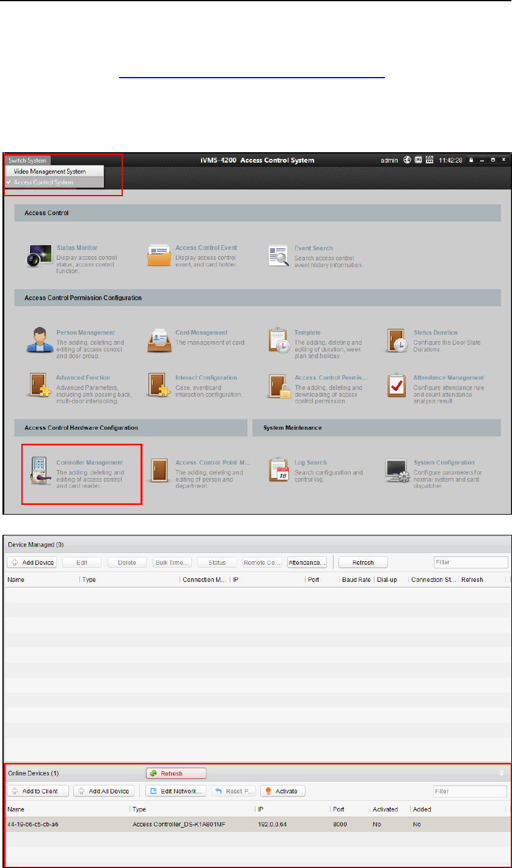Screen dimensions: 512x868
Task: Click port value 8000
Action: pos(340,825)
